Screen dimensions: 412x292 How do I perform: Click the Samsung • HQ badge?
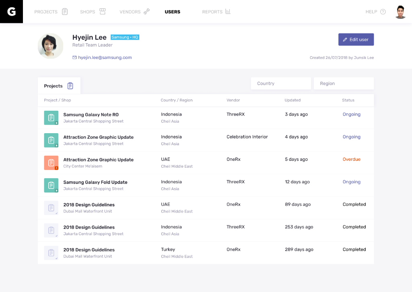pos(125,37)
